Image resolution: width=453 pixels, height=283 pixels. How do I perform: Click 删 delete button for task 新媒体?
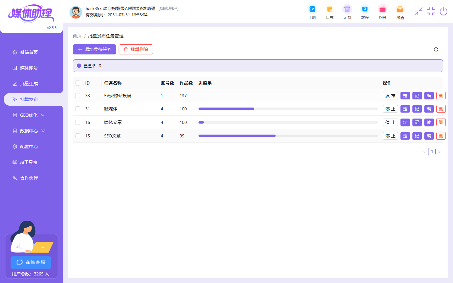click(x=441, y=109)
